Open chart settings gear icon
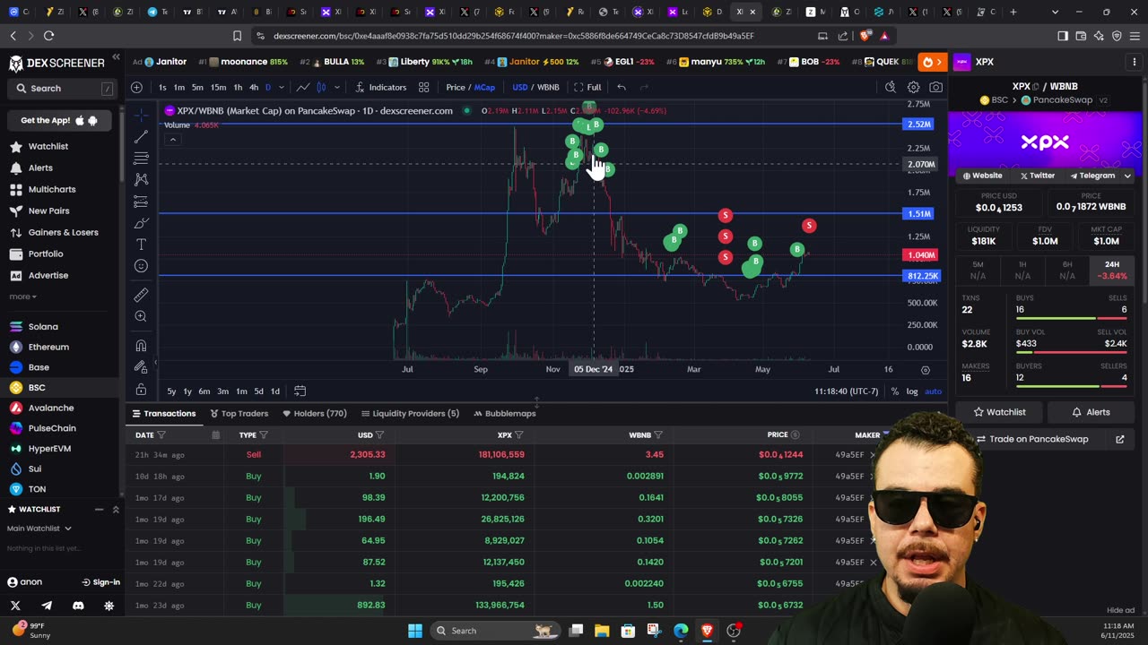This screenshot has width=1148, height=645. coord(913,87)
